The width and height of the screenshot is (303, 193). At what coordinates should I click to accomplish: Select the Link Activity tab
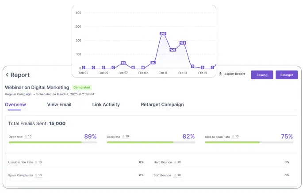[x=106, y=105]
